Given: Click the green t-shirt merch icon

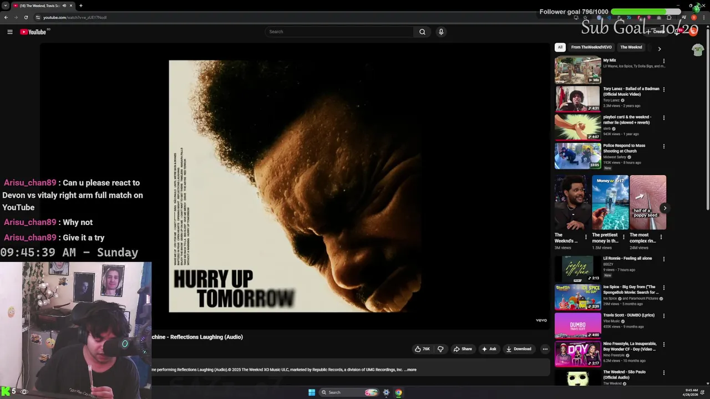Looking at the screenshot, I should (698, 50).
